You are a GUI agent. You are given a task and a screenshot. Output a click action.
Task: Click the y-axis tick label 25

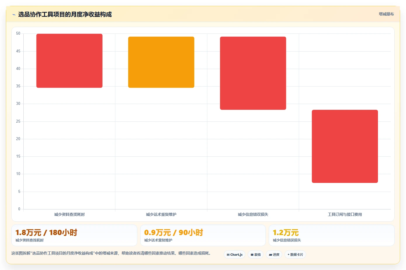click(18, 121)
